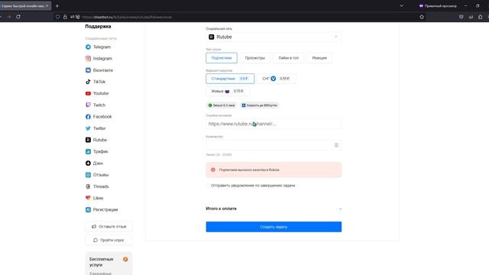
Task: Open the Twitter sidebar link
Action: click(99, 128)
